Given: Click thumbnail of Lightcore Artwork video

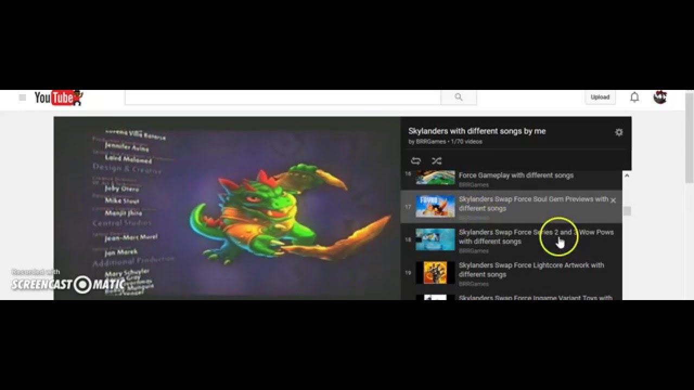Looking at the screenshot, I should click(435, 272).
